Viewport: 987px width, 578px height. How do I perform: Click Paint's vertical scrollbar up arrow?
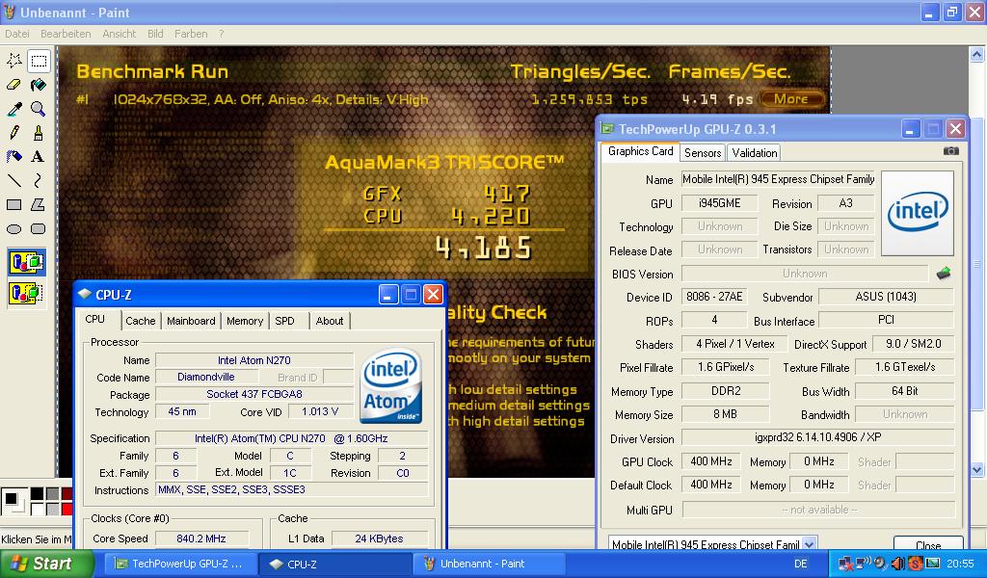[976, 55]
